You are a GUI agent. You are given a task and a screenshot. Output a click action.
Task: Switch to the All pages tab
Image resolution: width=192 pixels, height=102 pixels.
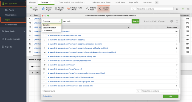coord(32,2)
